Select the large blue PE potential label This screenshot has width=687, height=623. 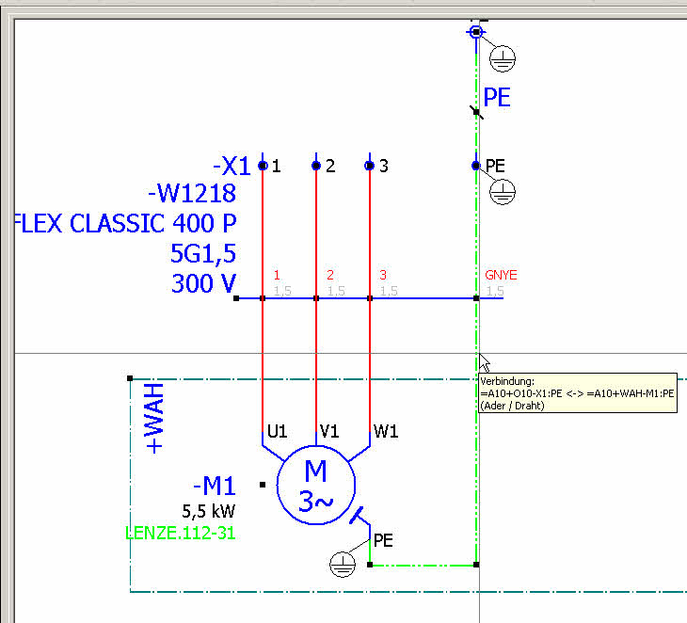497,97
